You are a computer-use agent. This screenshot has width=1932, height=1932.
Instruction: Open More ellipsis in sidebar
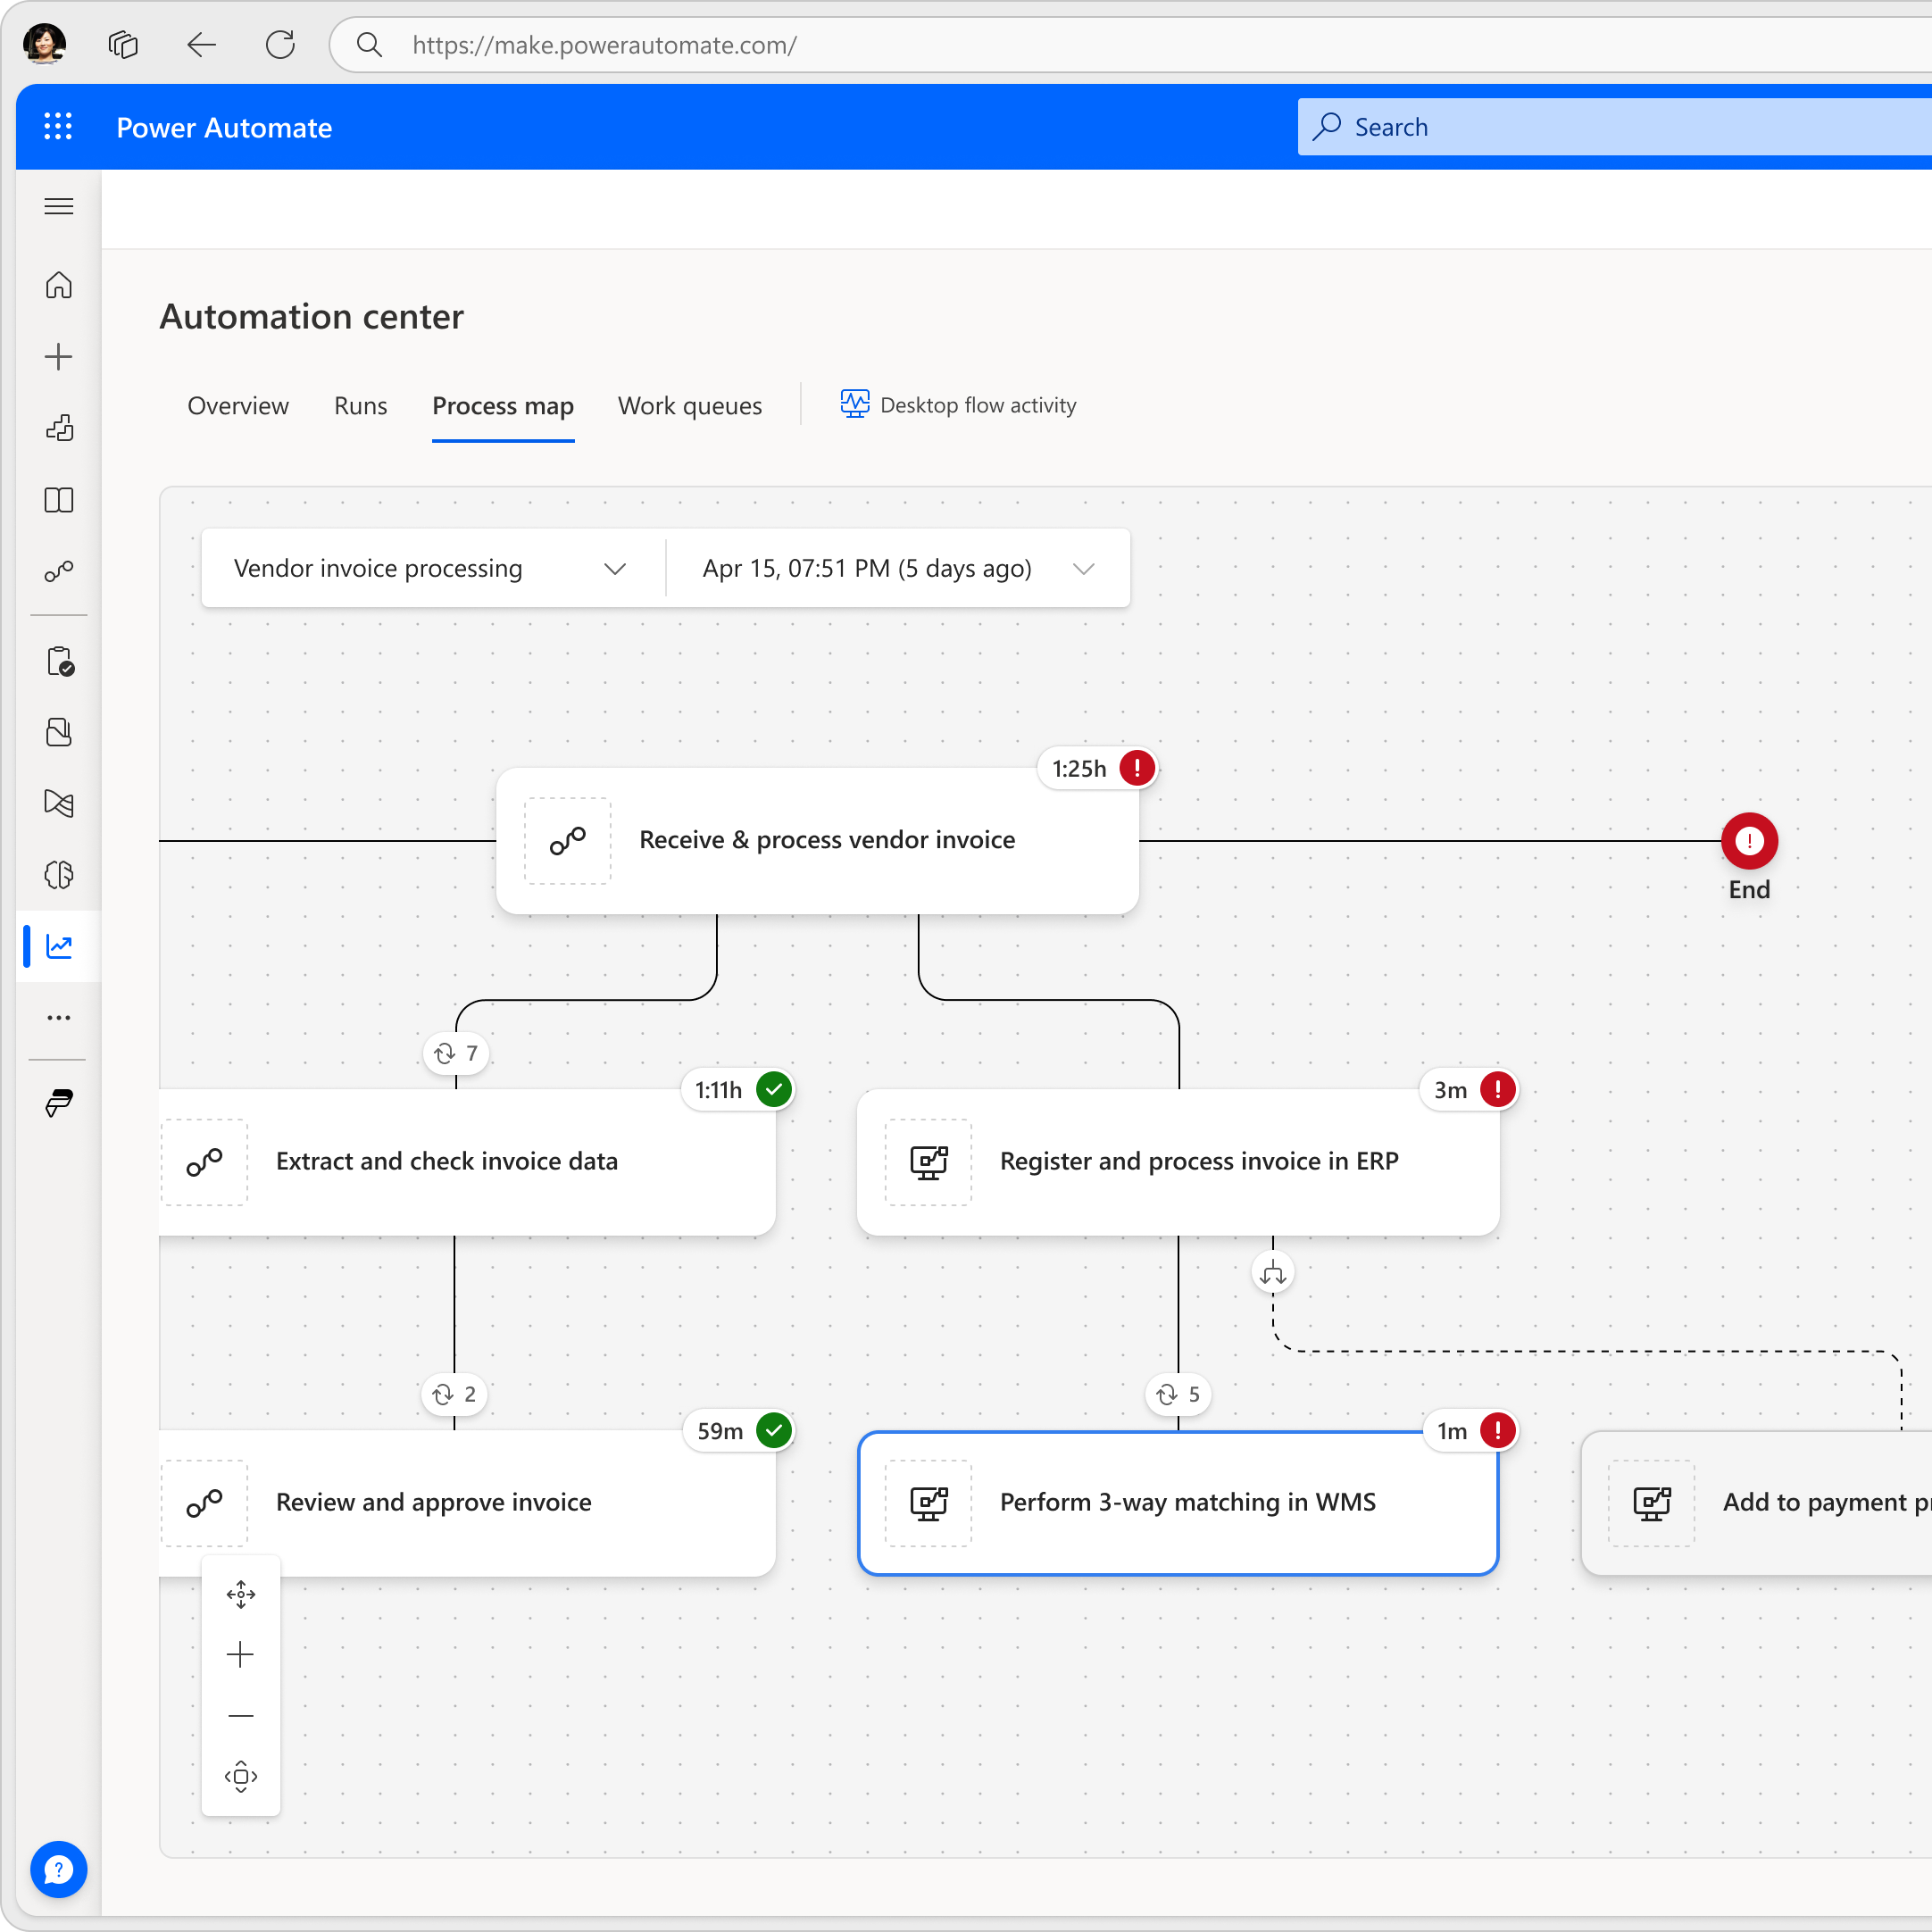point(59,1018)
